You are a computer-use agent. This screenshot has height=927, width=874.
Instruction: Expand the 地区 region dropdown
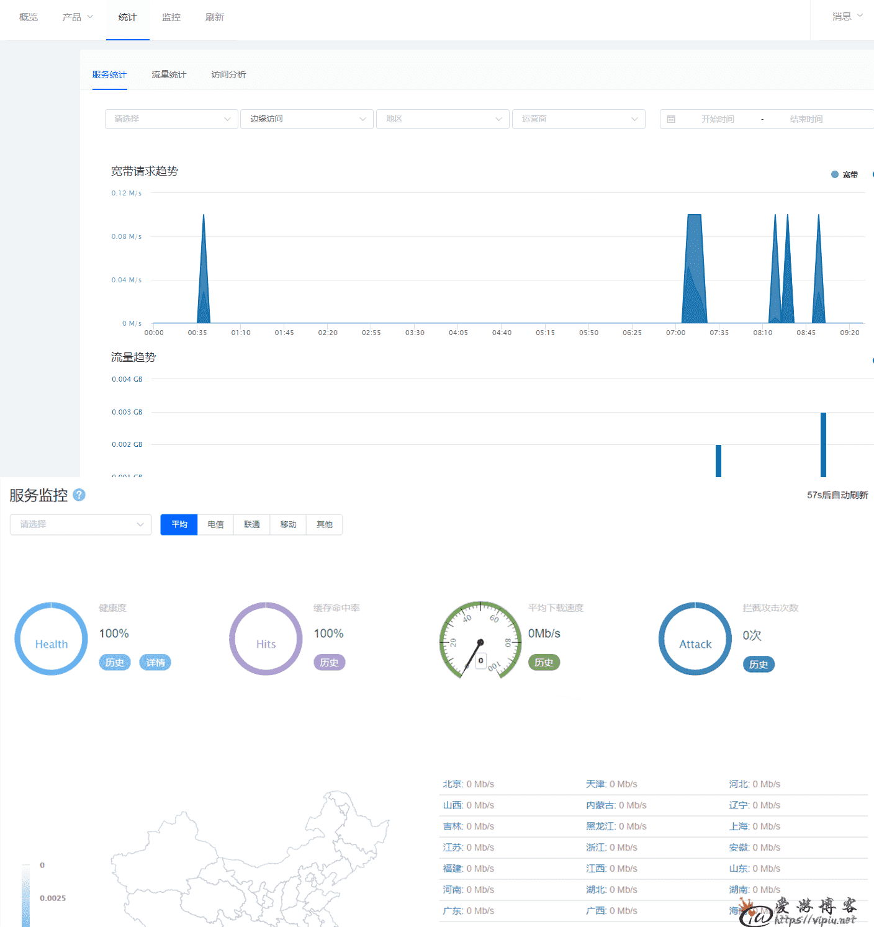(443, 119)
